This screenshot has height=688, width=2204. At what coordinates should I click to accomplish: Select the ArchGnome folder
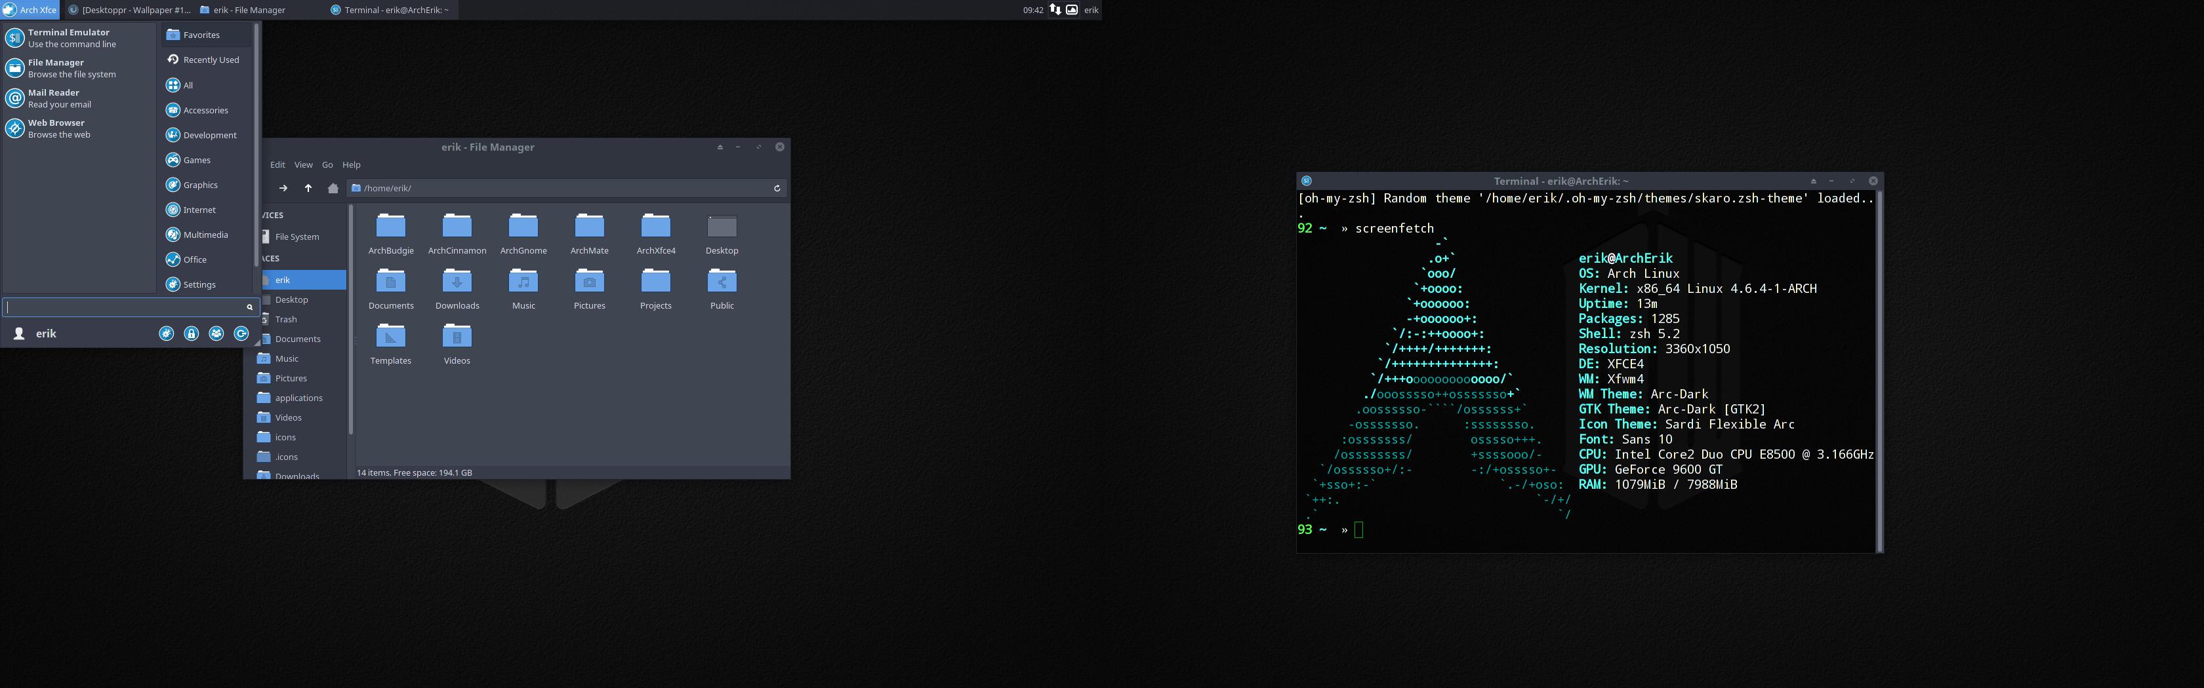click(x=523, y=234)
